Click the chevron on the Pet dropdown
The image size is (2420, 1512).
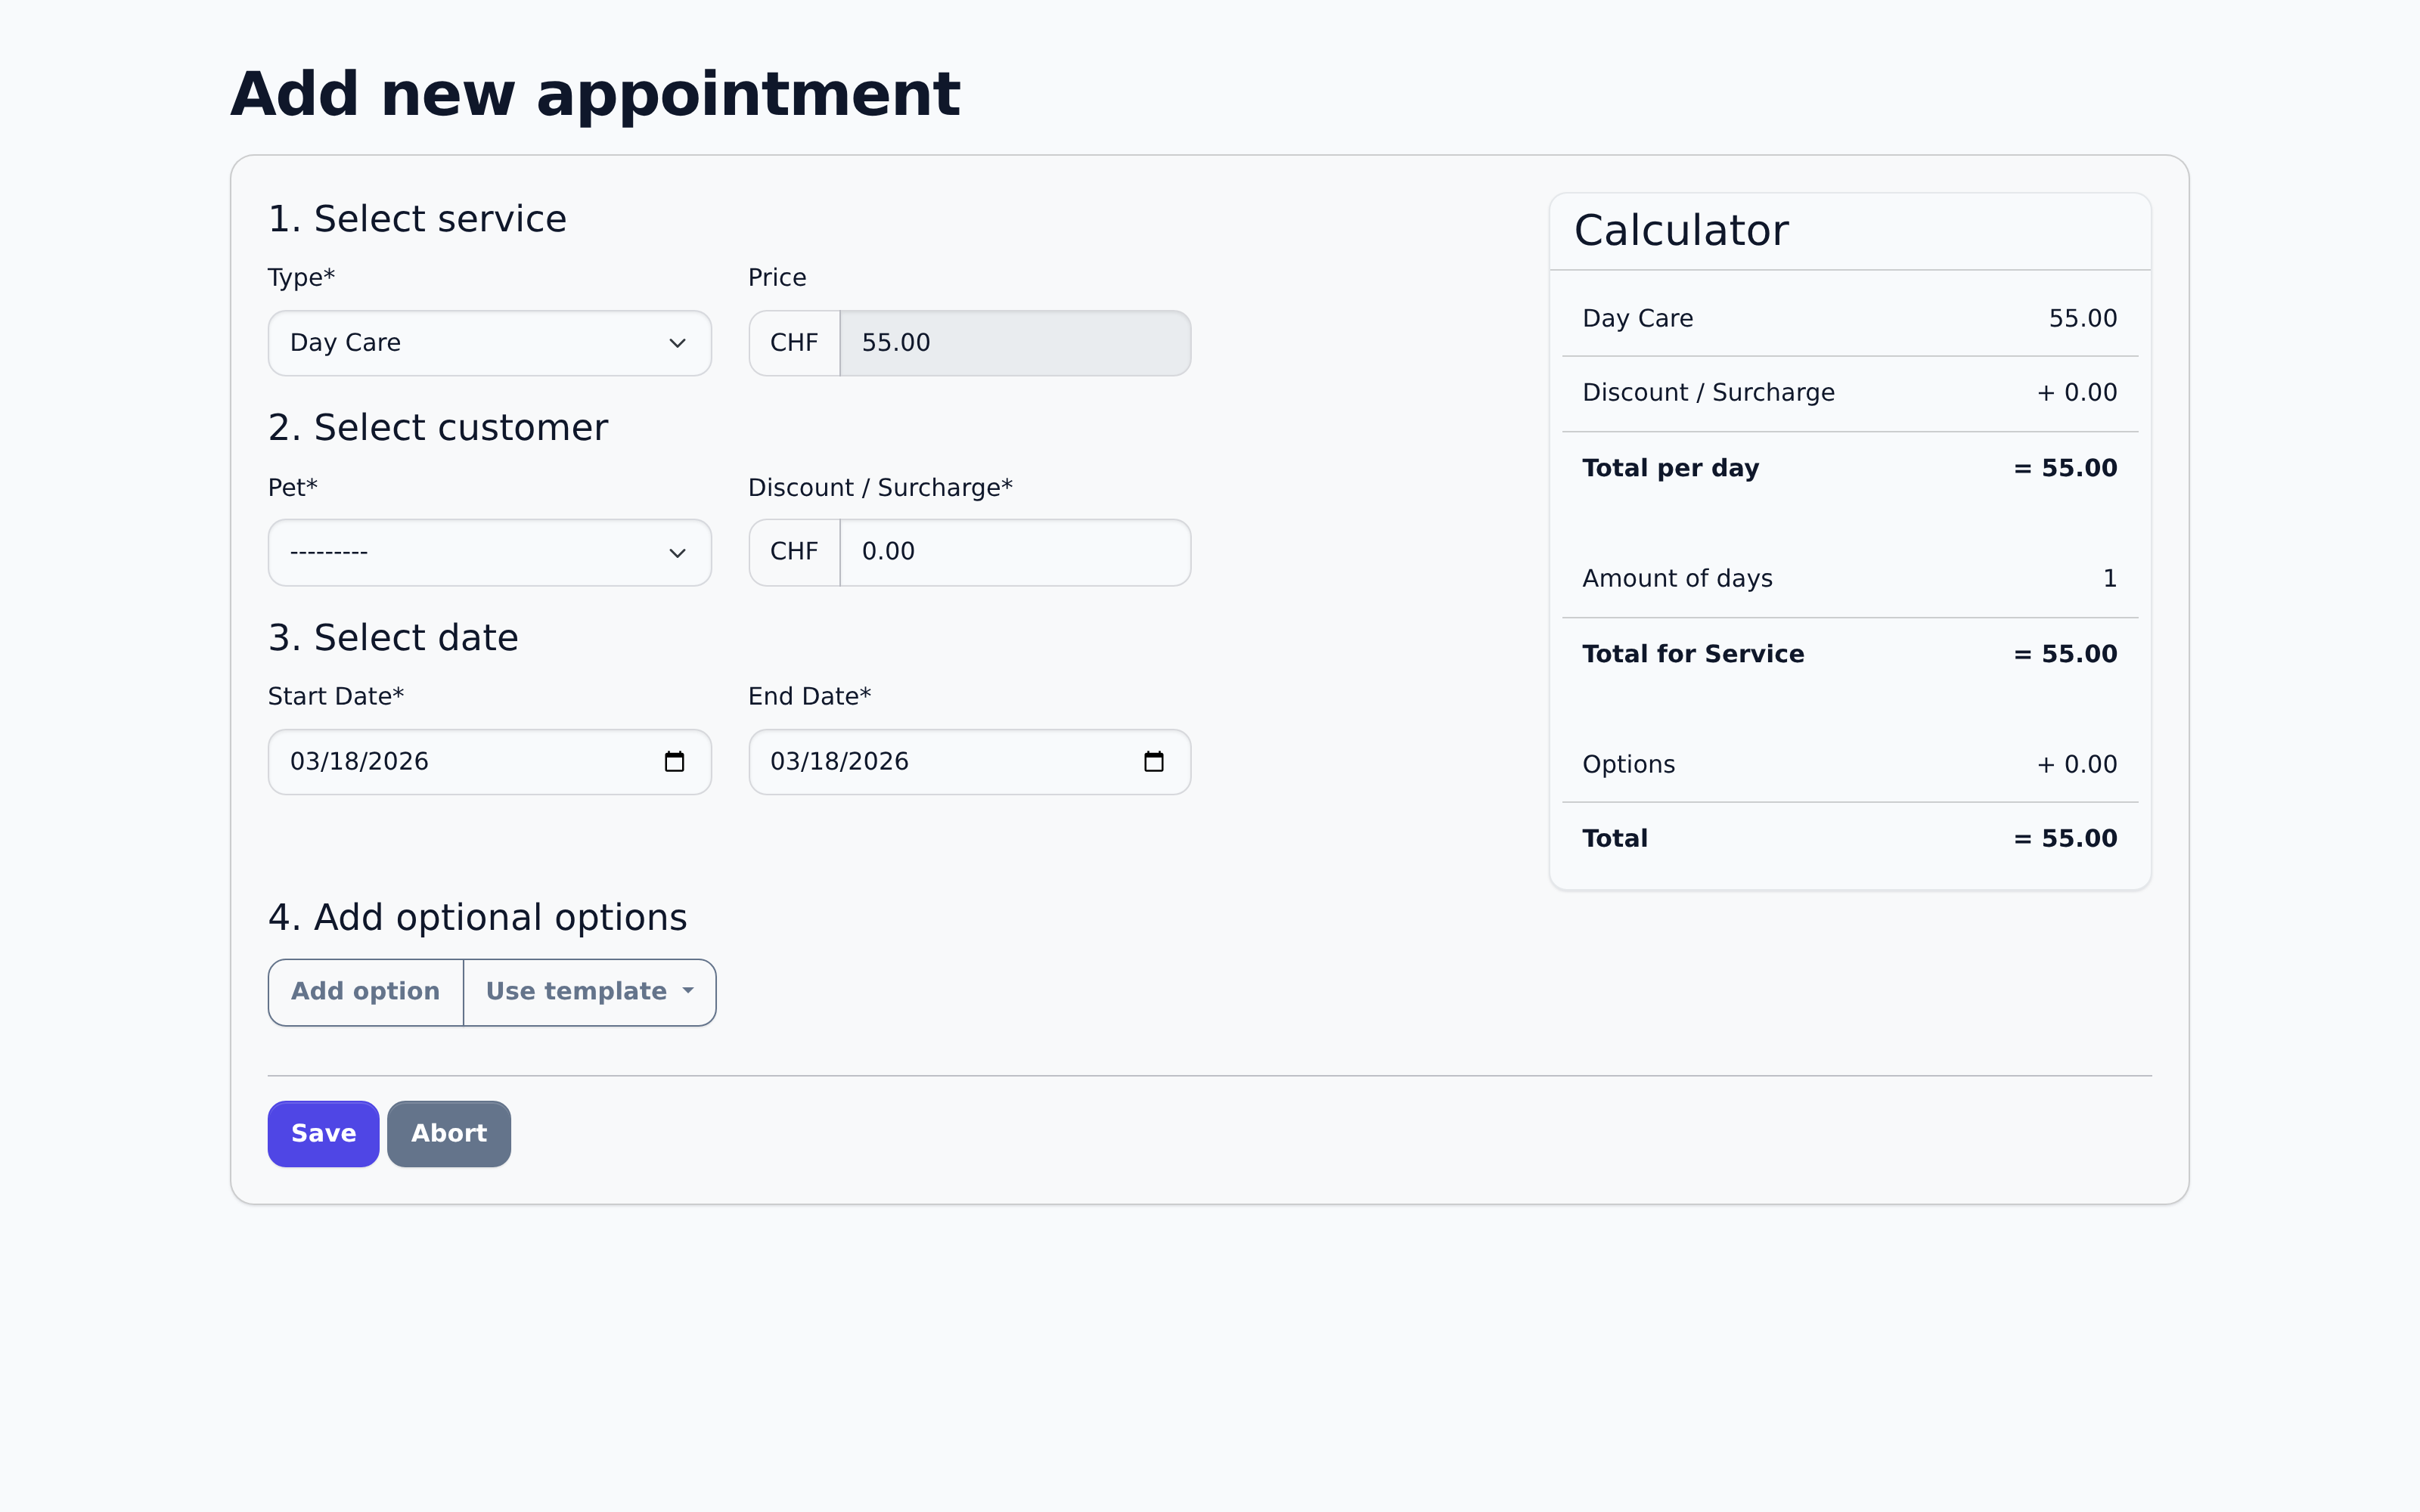[678, 552]
